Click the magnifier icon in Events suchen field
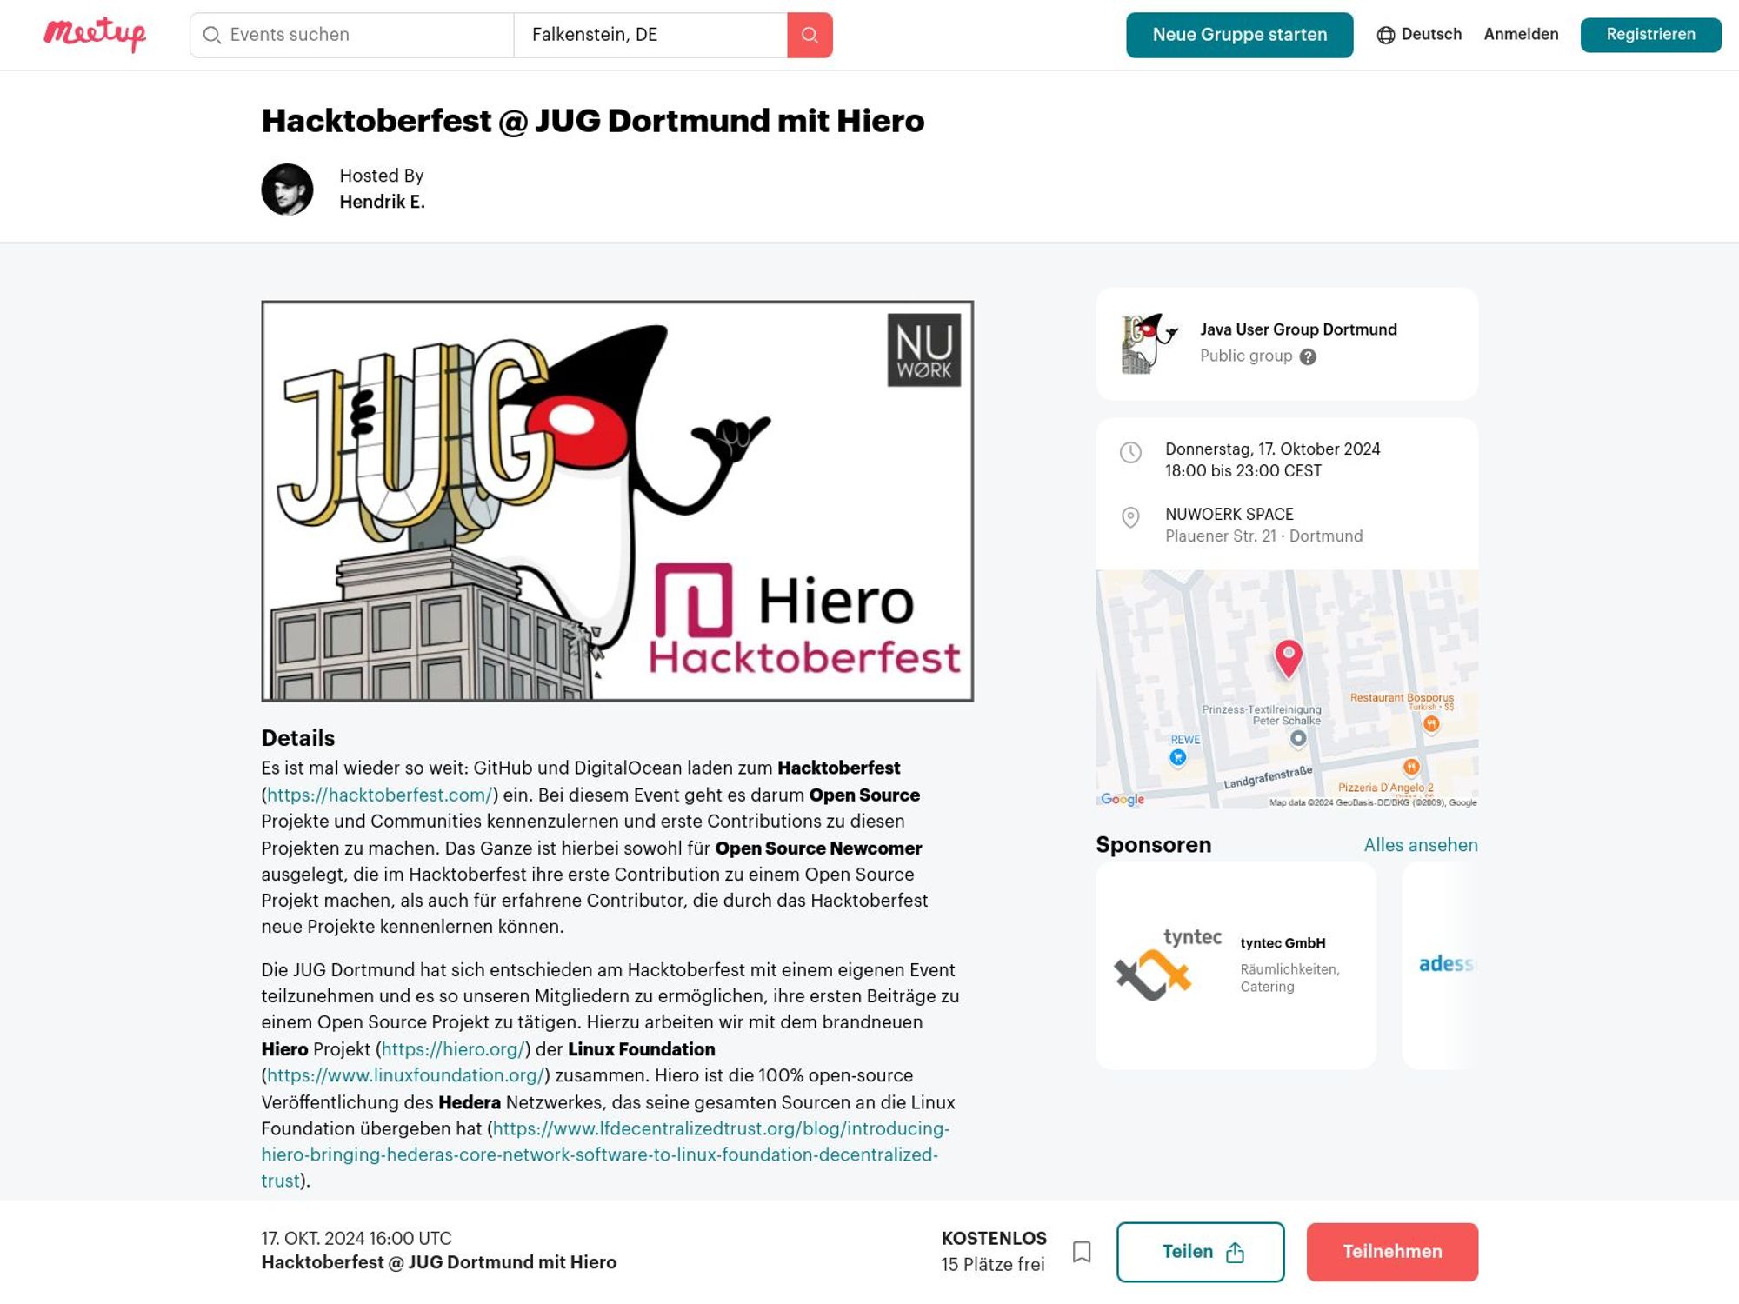 pos(211,35)
